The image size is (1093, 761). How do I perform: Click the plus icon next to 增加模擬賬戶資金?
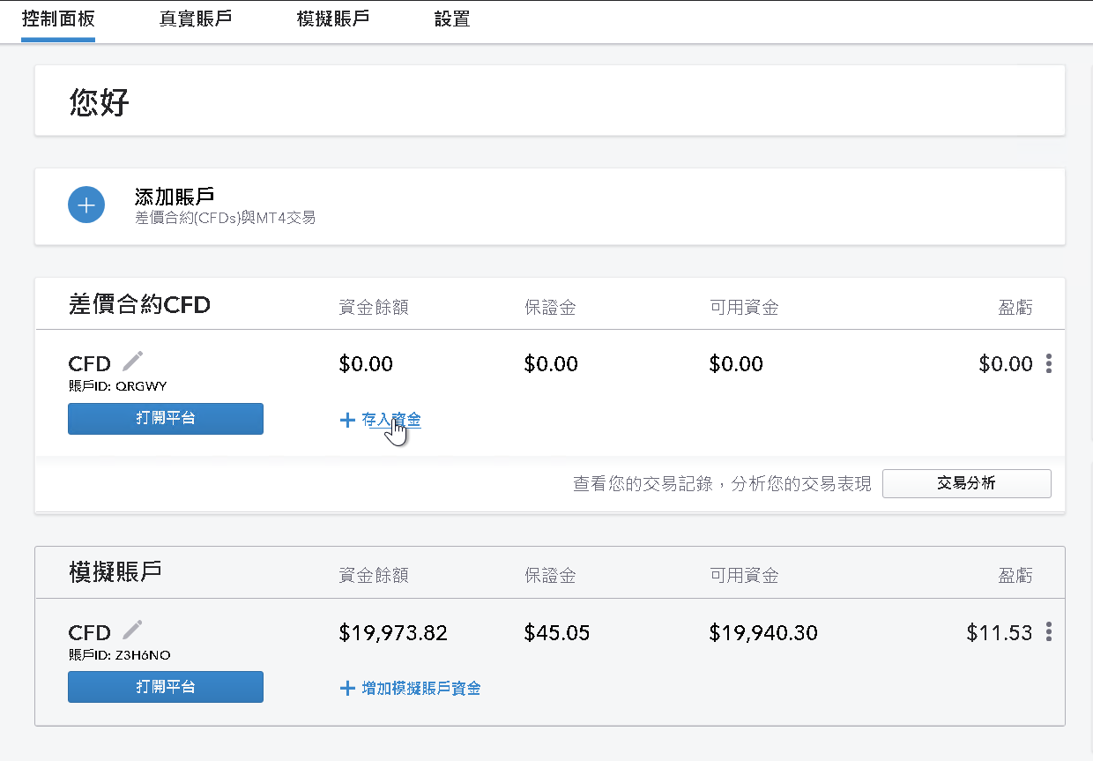[x=347, y=689]
